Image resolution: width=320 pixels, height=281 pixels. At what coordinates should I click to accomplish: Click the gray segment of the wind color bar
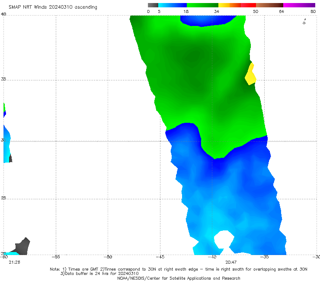tap(153, 5)
